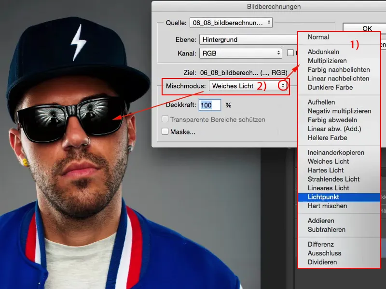Viewport: 386px width, 289px height.
Task: Select Normal blend mode
Action: coord(318,37)
